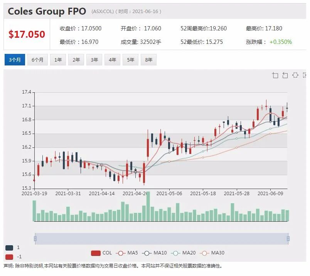Click the 2021-05-18 x-axis date label
The image size is (310, 276).
coord(203,194)
